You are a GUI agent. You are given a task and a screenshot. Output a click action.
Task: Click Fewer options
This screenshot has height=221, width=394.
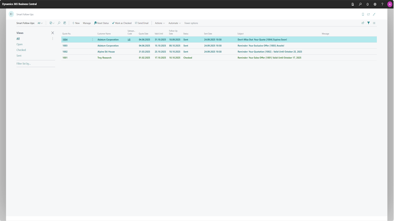coord(191,23)
